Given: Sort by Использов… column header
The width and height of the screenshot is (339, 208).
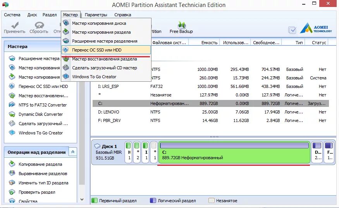Looking at the screenshot, I should pyautogui.click(x=235, y=43).
